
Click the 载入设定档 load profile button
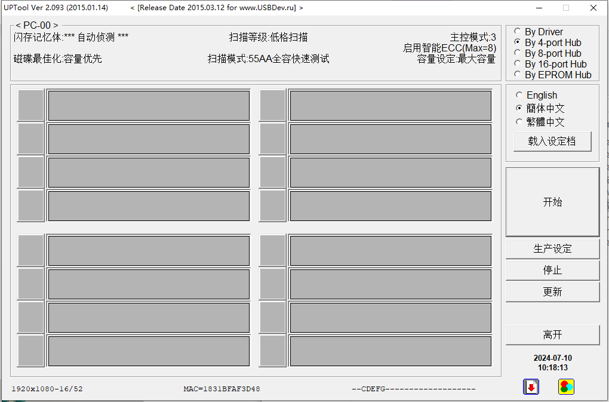[552, 141]
